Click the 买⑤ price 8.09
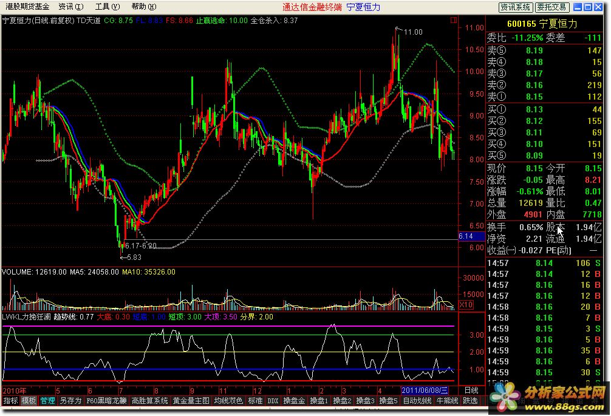 pos(534,156)
